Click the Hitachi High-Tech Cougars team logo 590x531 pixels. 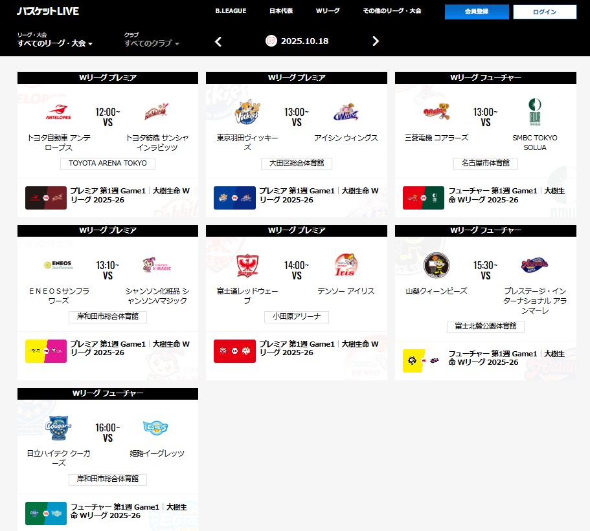[58, 428]
